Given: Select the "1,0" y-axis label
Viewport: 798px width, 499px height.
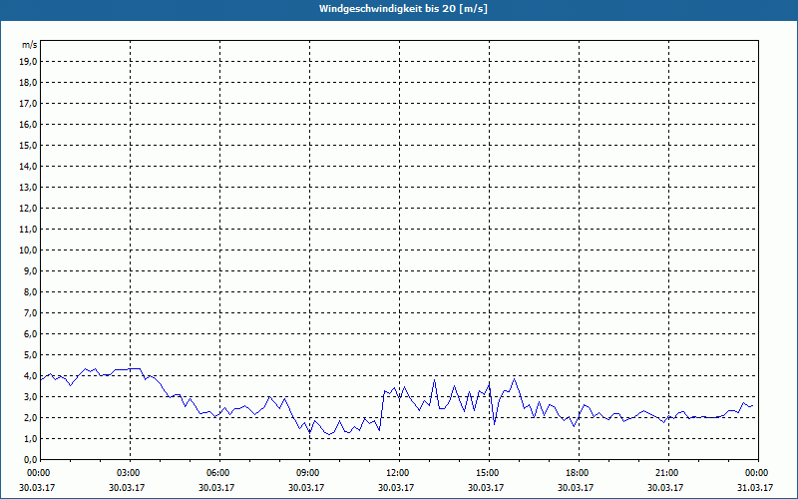Looking at the screenshot, I should coord(30,438).
